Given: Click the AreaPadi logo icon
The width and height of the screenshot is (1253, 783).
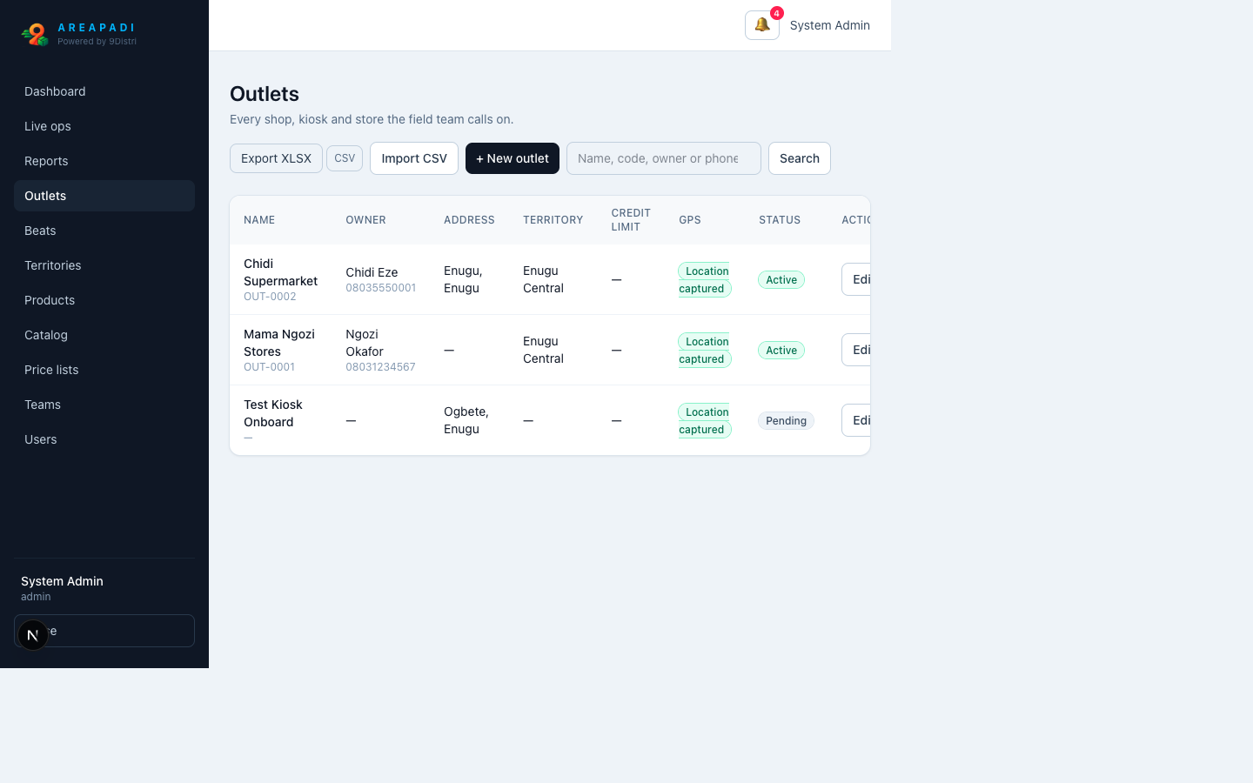Looking at the screenshot, I should click(x=35, y=34).
